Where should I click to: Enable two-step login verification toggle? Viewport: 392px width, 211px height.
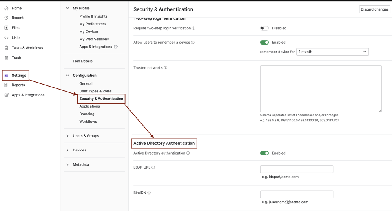[264, 28]
